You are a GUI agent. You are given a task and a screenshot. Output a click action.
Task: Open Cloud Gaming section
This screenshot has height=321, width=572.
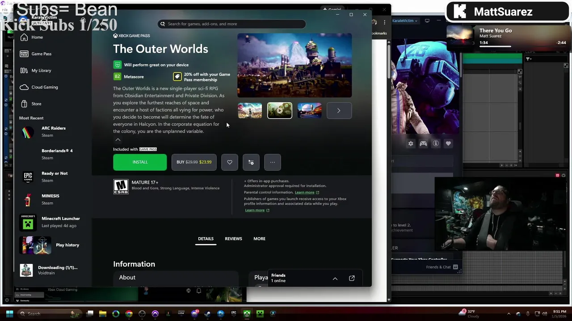point(38,87)
